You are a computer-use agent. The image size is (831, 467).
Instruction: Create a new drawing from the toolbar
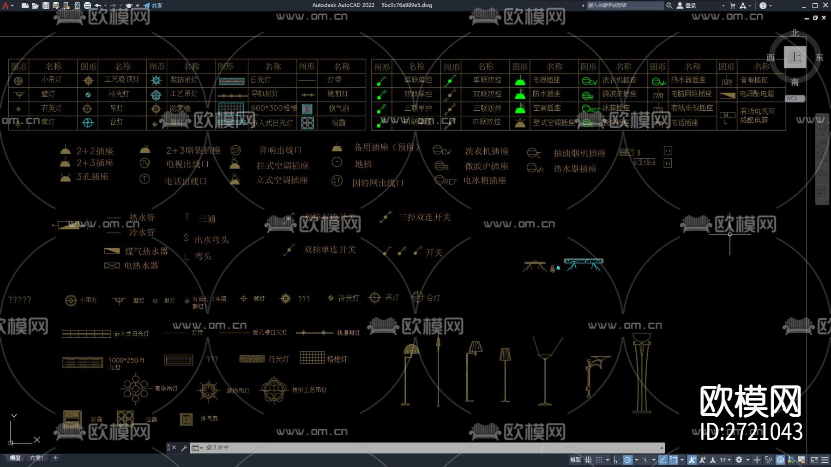tap(25, 6)
